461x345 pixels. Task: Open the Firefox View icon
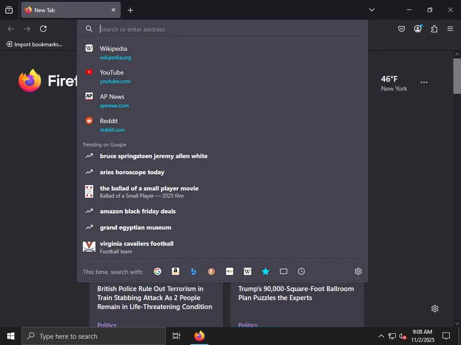[9, 10]
